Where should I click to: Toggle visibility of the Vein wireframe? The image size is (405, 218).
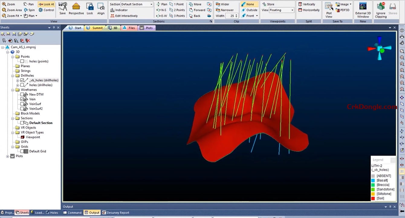[x=22, y=99]
